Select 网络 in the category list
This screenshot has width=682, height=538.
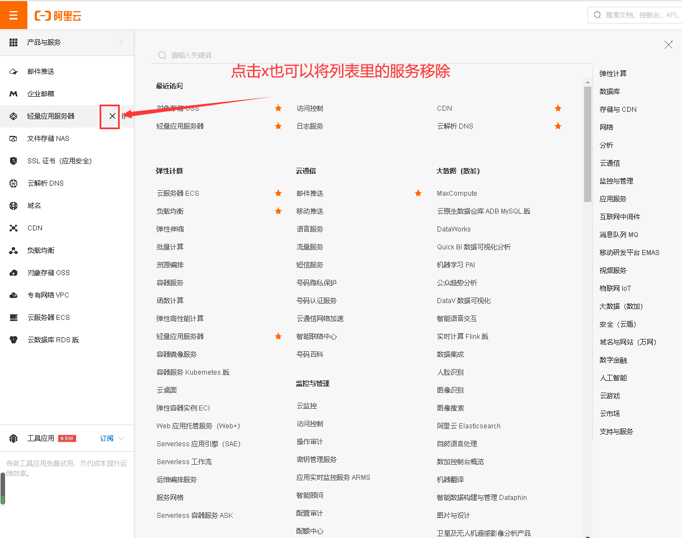606,128
